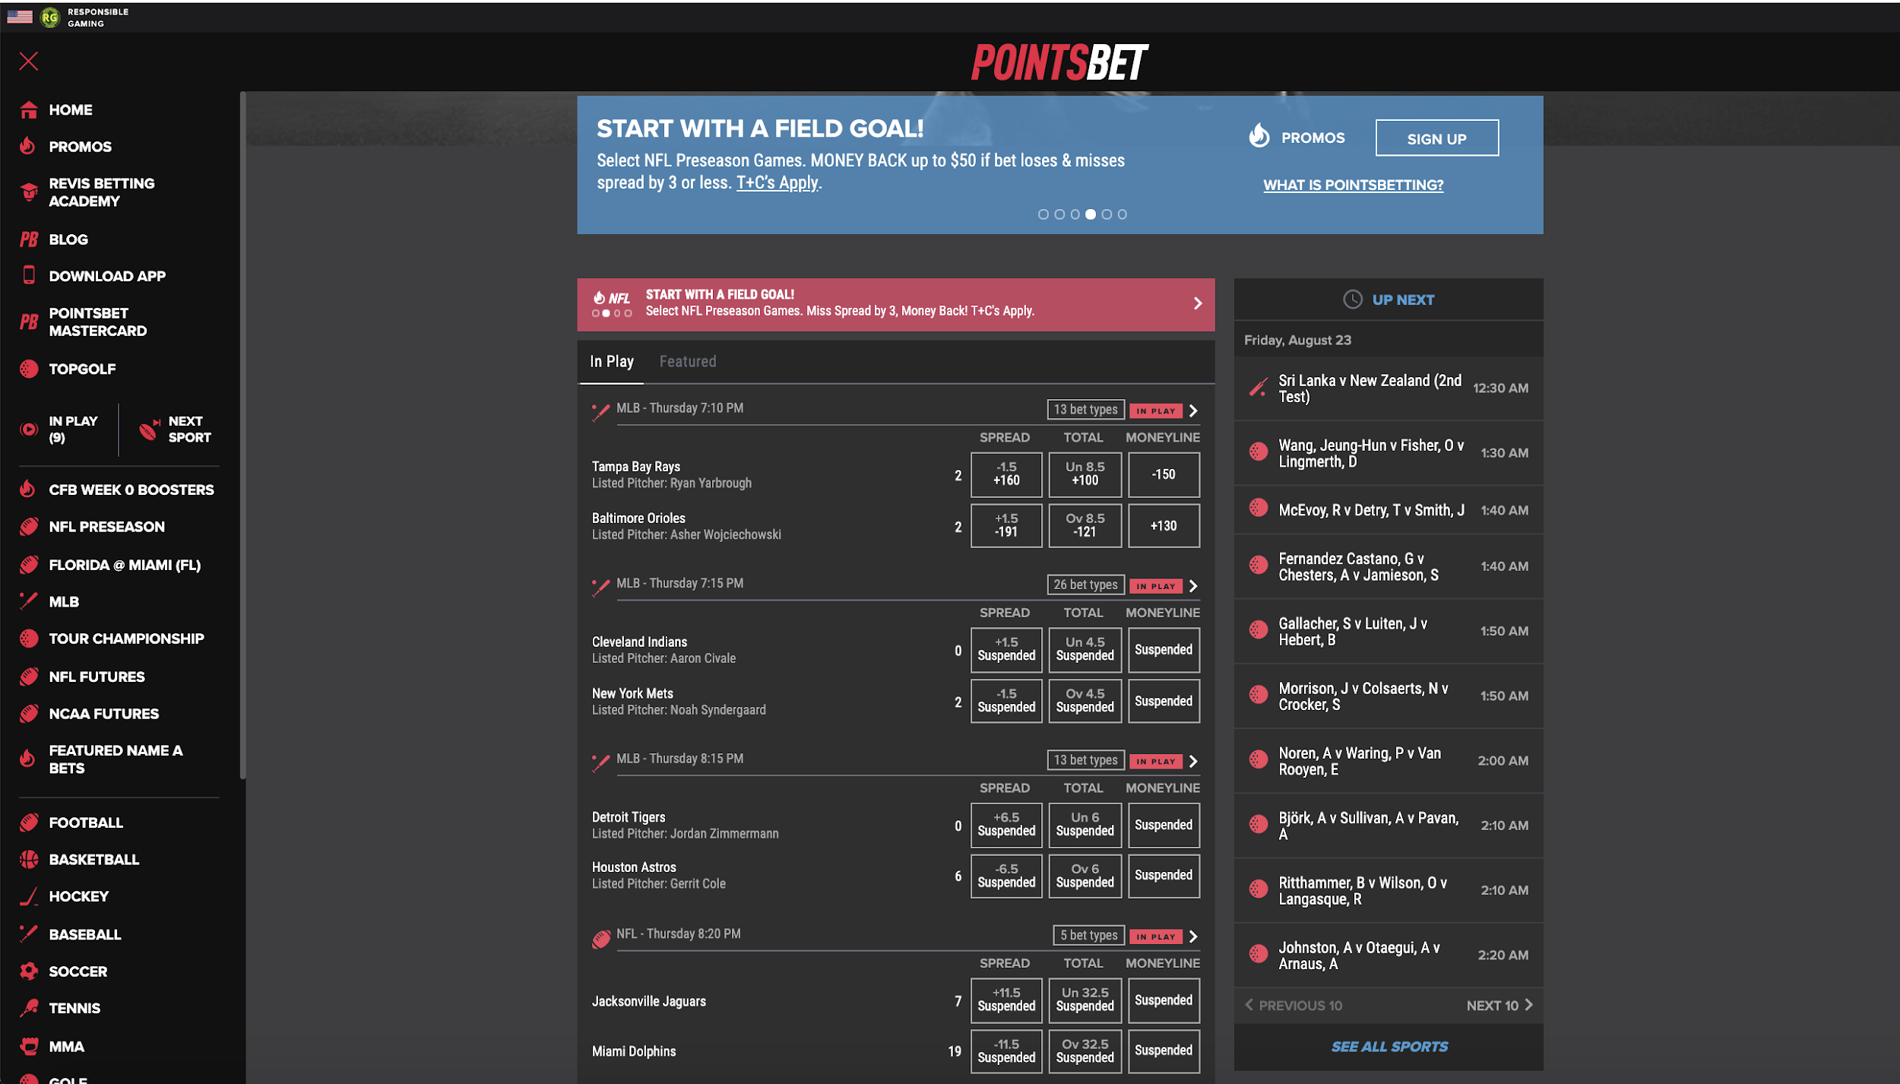Open T+C's Apply link in banner
The image size is (1900, 1084).
[777, 182]
